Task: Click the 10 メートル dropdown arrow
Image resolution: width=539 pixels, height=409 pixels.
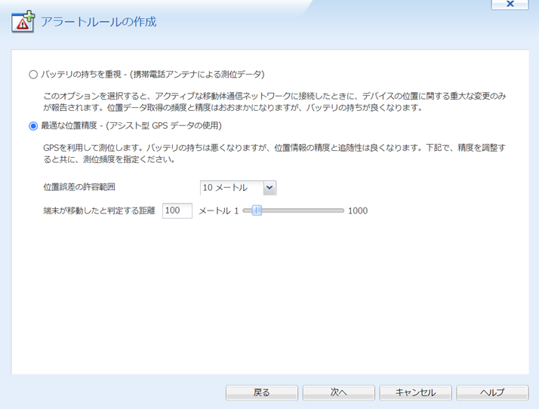Action: (x=269, y=188)
